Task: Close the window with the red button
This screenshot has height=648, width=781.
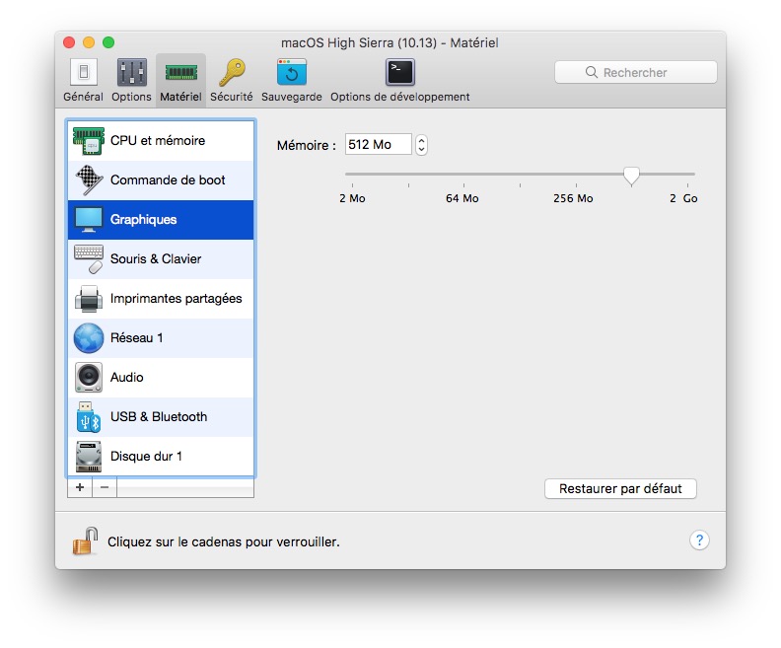Action: pos(69,42)
